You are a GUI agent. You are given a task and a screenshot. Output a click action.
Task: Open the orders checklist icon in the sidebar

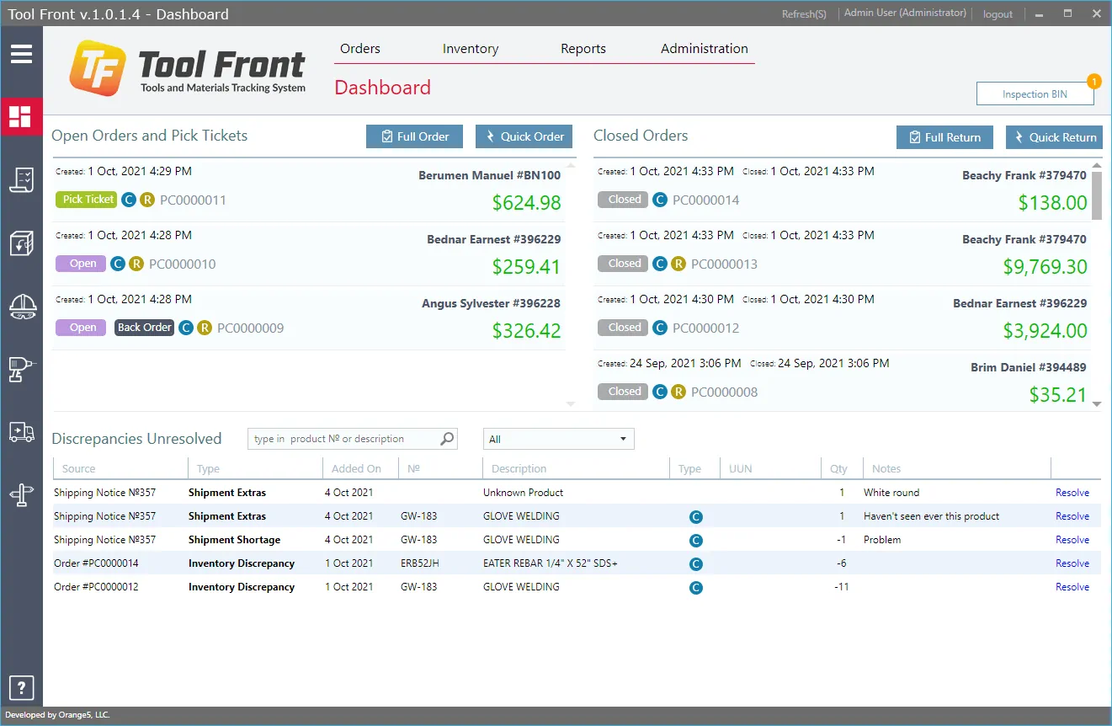coord(21,179)
